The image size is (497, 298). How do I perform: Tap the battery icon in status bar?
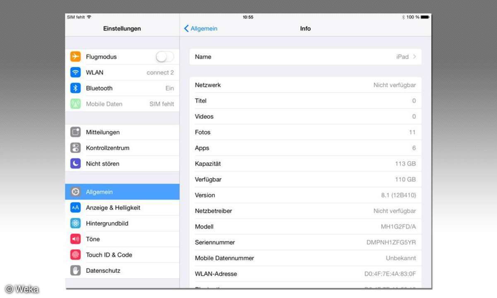(425, 17)
